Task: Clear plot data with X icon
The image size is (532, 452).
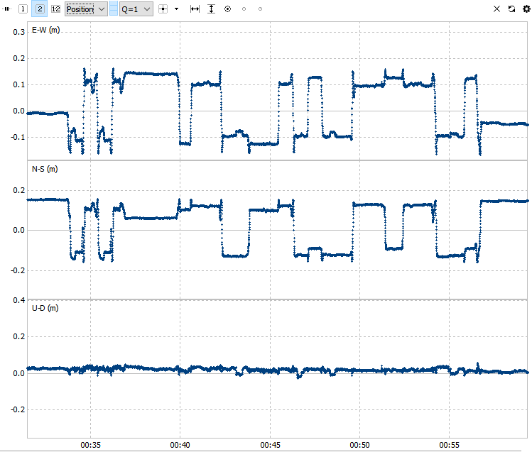Action: point(496,9)
